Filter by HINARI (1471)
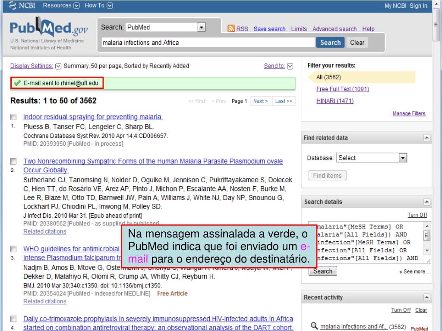442x331 pixels. tap(335, 101)
